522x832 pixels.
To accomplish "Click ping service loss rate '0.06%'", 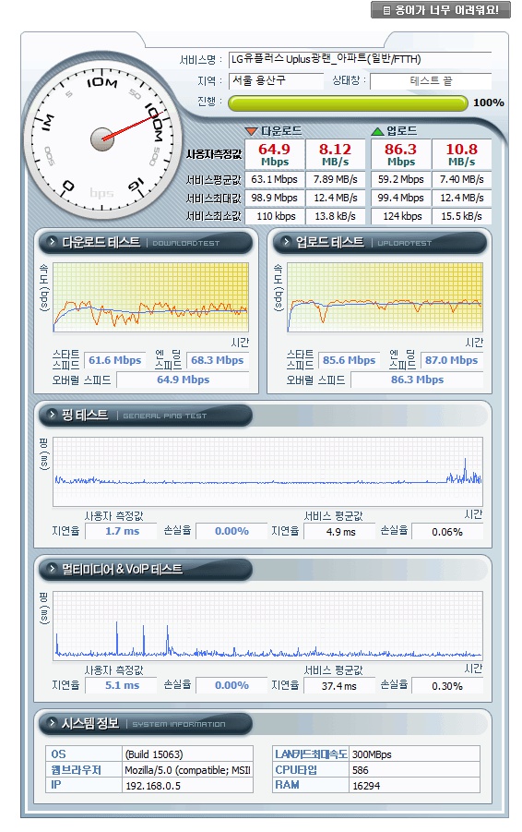I will pyautogui.click(x=447, y=532).
